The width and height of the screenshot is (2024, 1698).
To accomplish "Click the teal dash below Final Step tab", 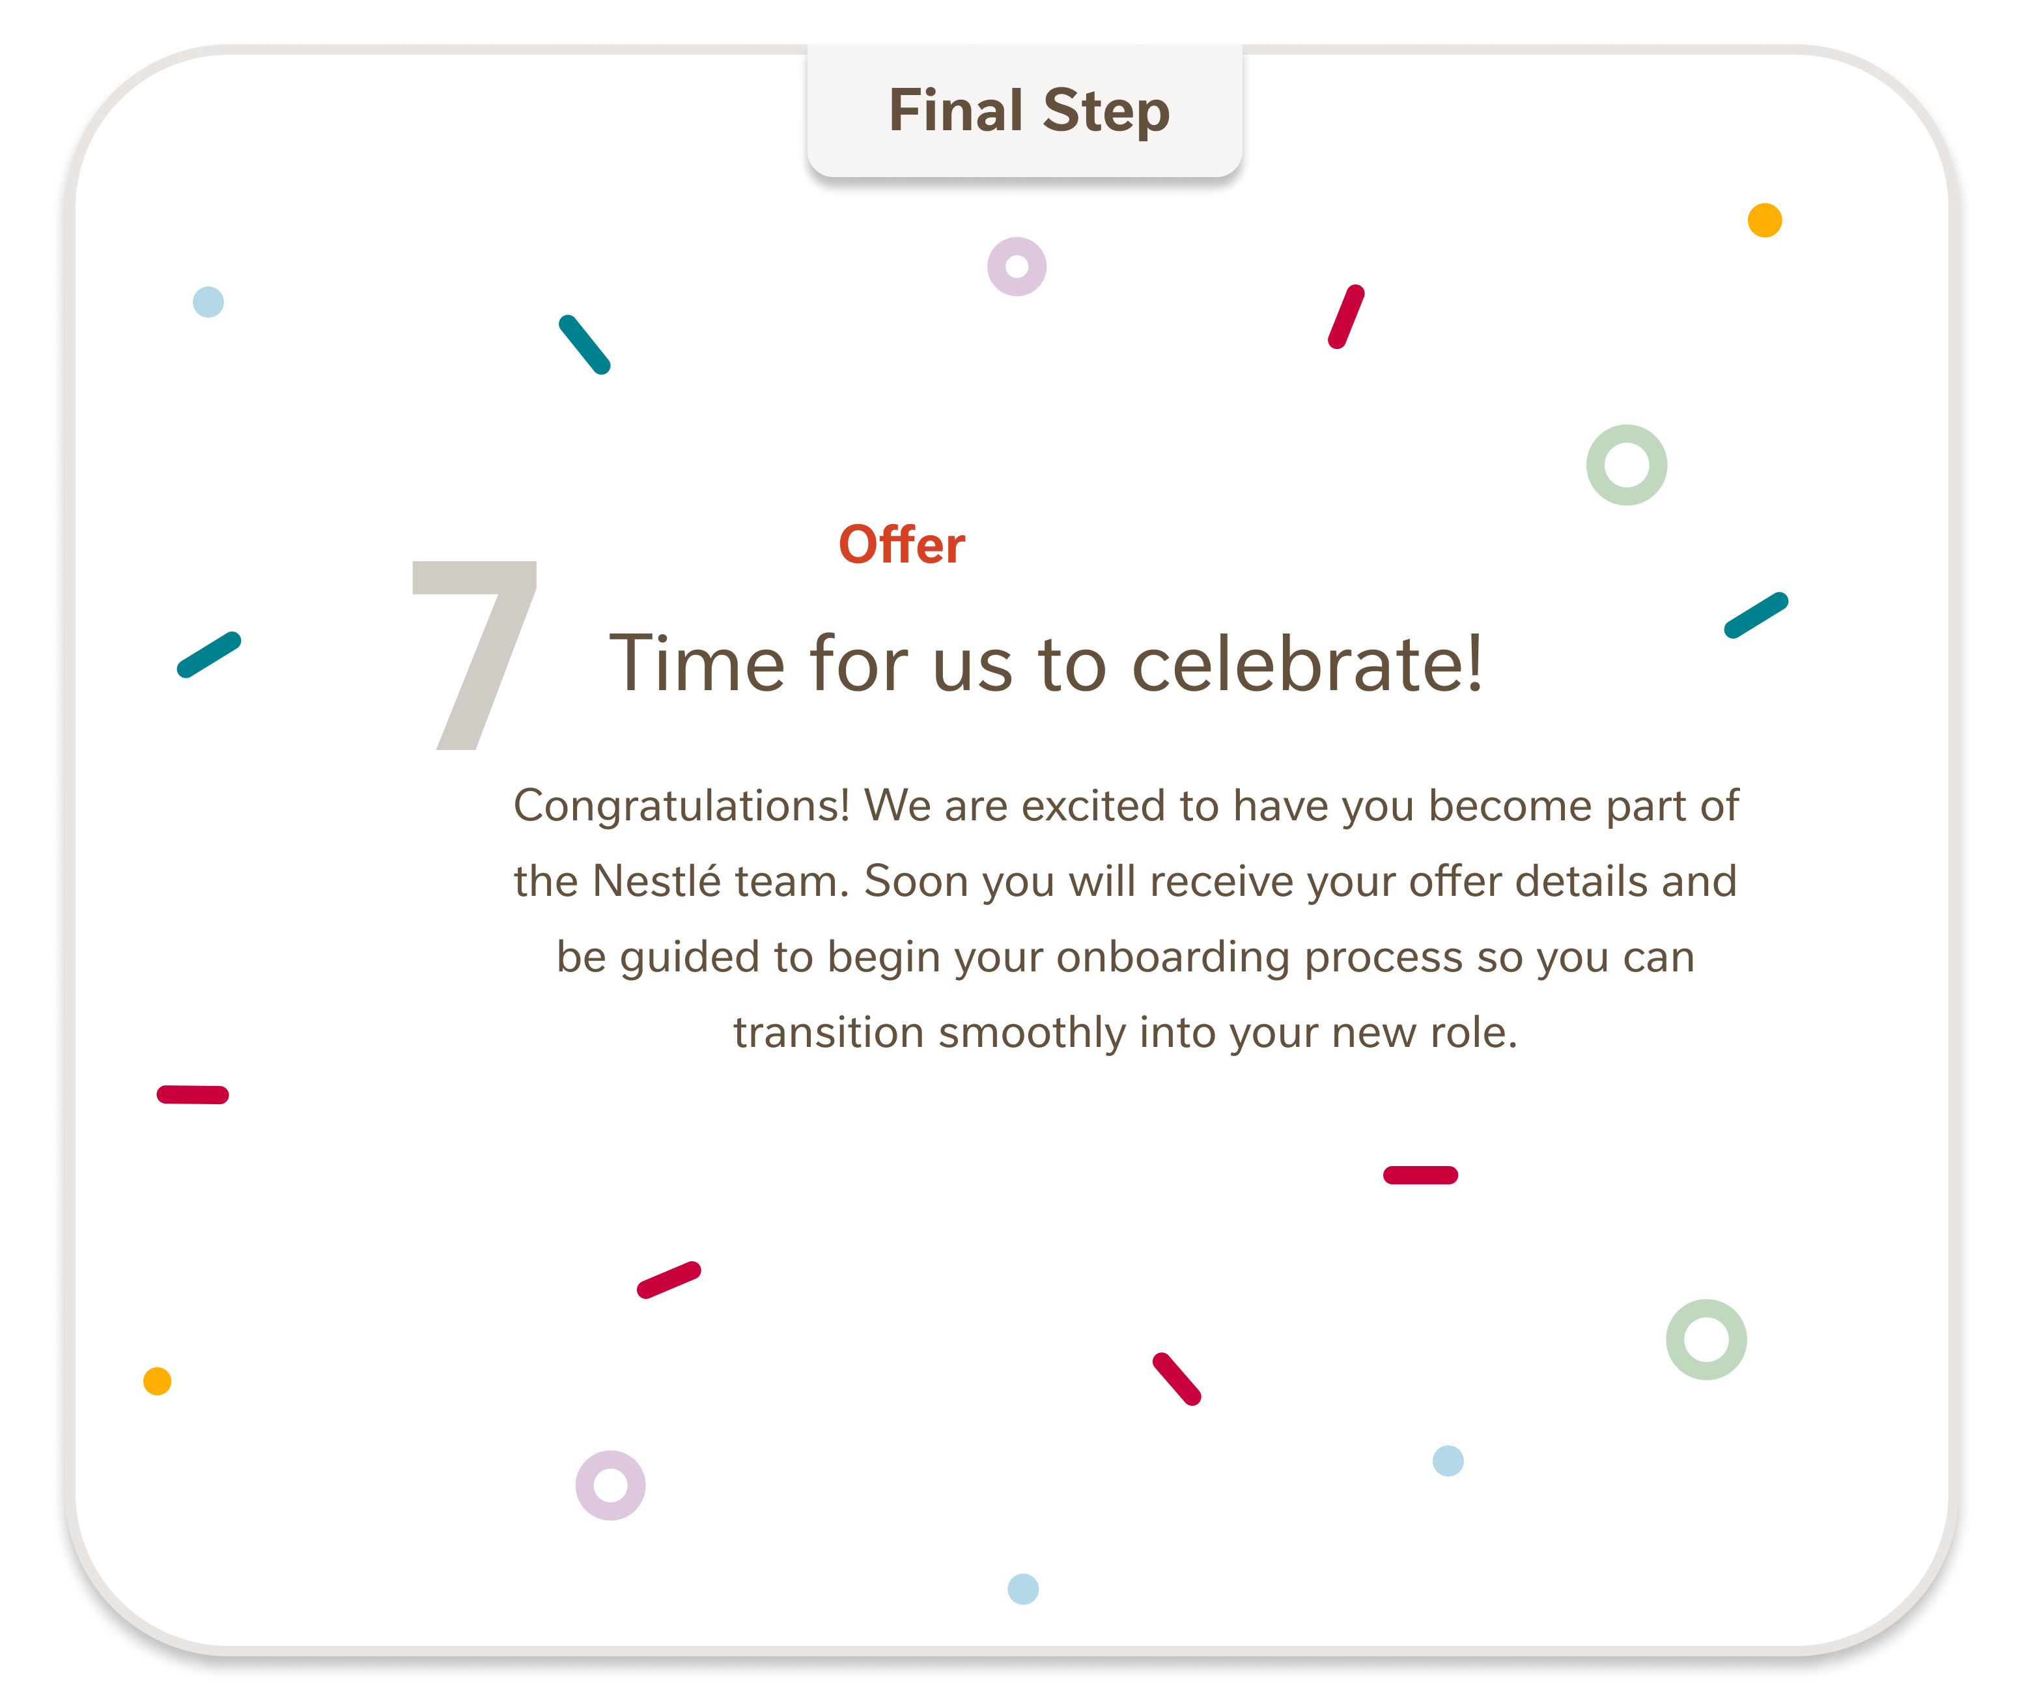I will pyautogui.click(x=585, y=345).
